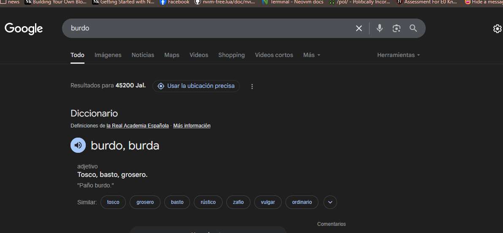Viewport: 503px width, 233px height.
Task: Start voice search with microphone icon
Action: tap(380, 28)
